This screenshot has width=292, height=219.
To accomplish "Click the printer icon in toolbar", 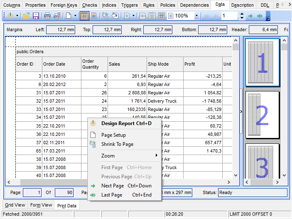I will (47, 16).
